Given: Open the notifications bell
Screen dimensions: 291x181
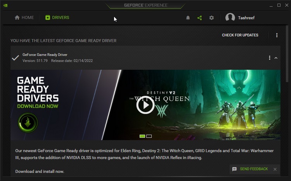Looking at the screenshot, I should pyautogui.click(x=188, y=18).
